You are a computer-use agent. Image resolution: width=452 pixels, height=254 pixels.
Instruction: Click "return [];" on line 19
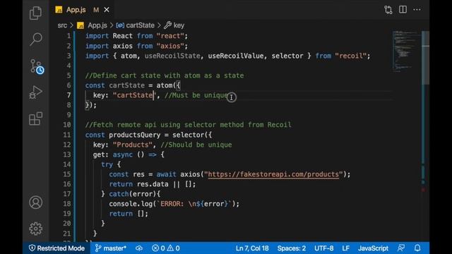129,214
